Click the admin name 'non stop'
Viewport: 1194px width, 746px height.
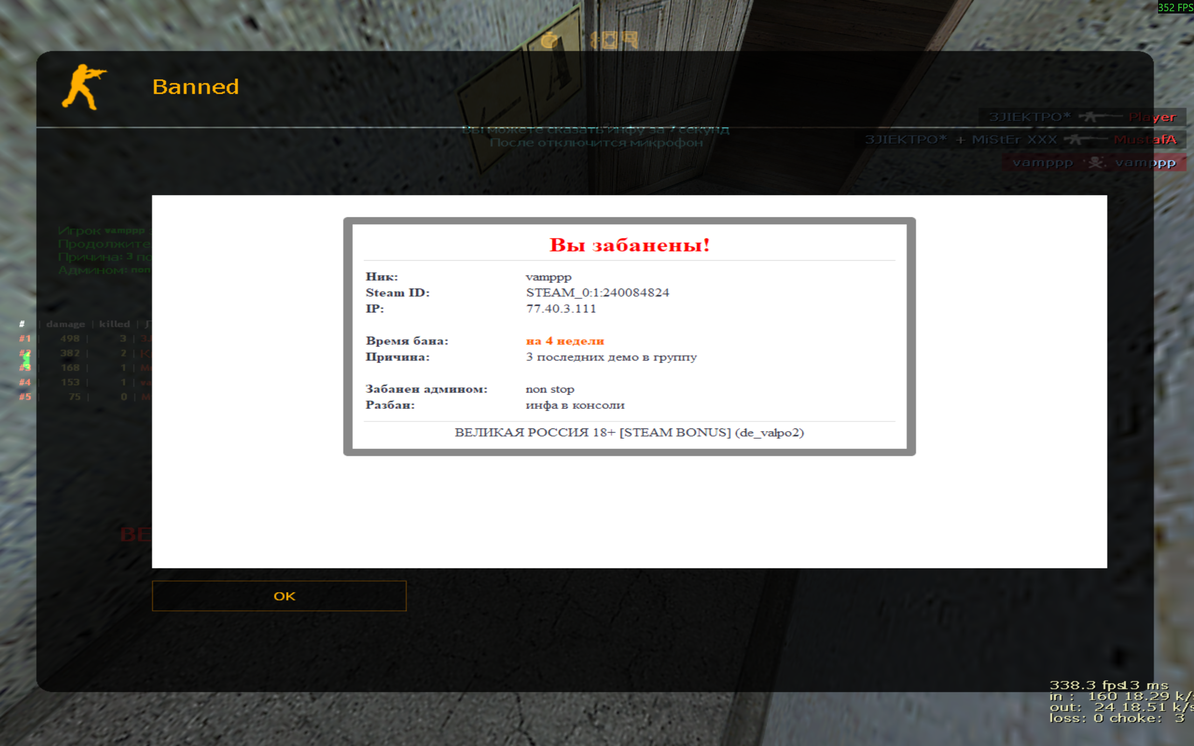coord(549,389)
